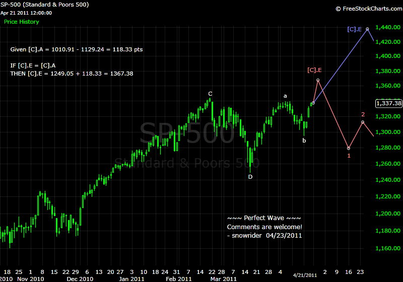
Task: Click the Apr 21 2011 12:00:00 timestamp
Action: click(26, 13)
